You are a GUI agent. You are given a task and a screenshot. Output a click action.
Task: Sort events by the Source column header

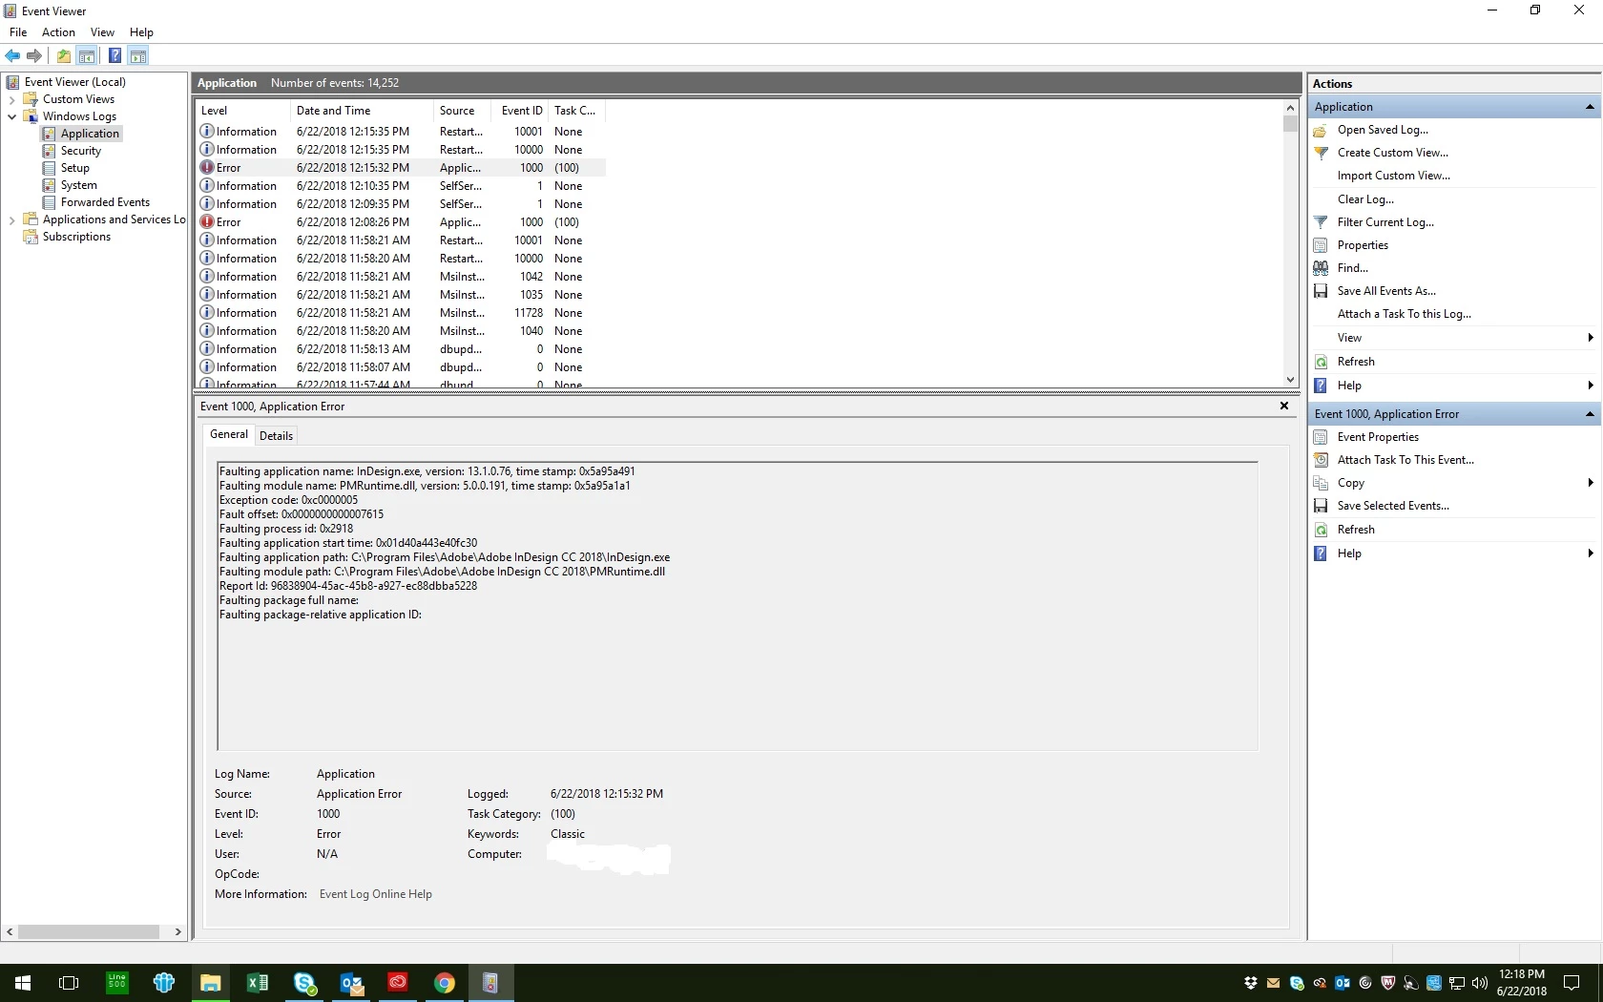(462, 111)
